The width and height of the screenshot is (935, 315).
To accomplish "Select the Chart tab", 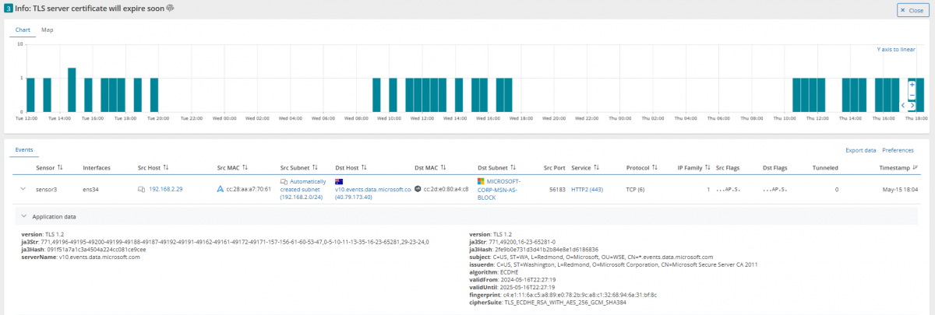I will [x=23, y=30].
